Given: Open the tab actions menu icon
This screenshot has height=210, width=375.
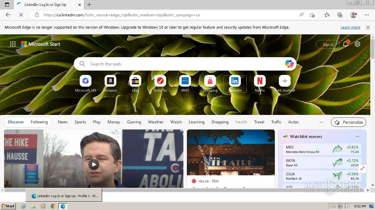Looking at the screenshot, I should (x=7, y=5).
